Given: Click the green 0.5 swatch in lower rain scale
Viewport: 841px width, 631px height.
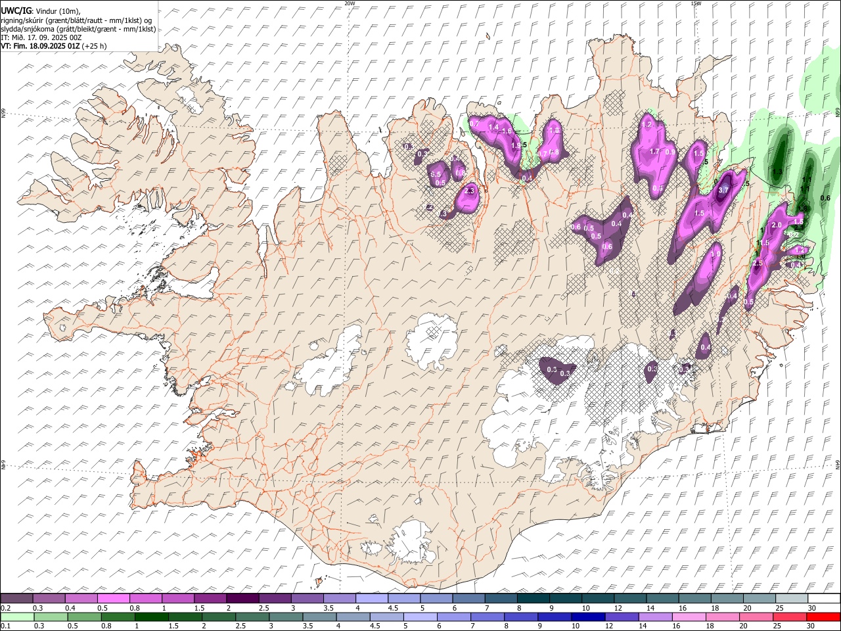Looking at the screenshot, I should (85, 617).
